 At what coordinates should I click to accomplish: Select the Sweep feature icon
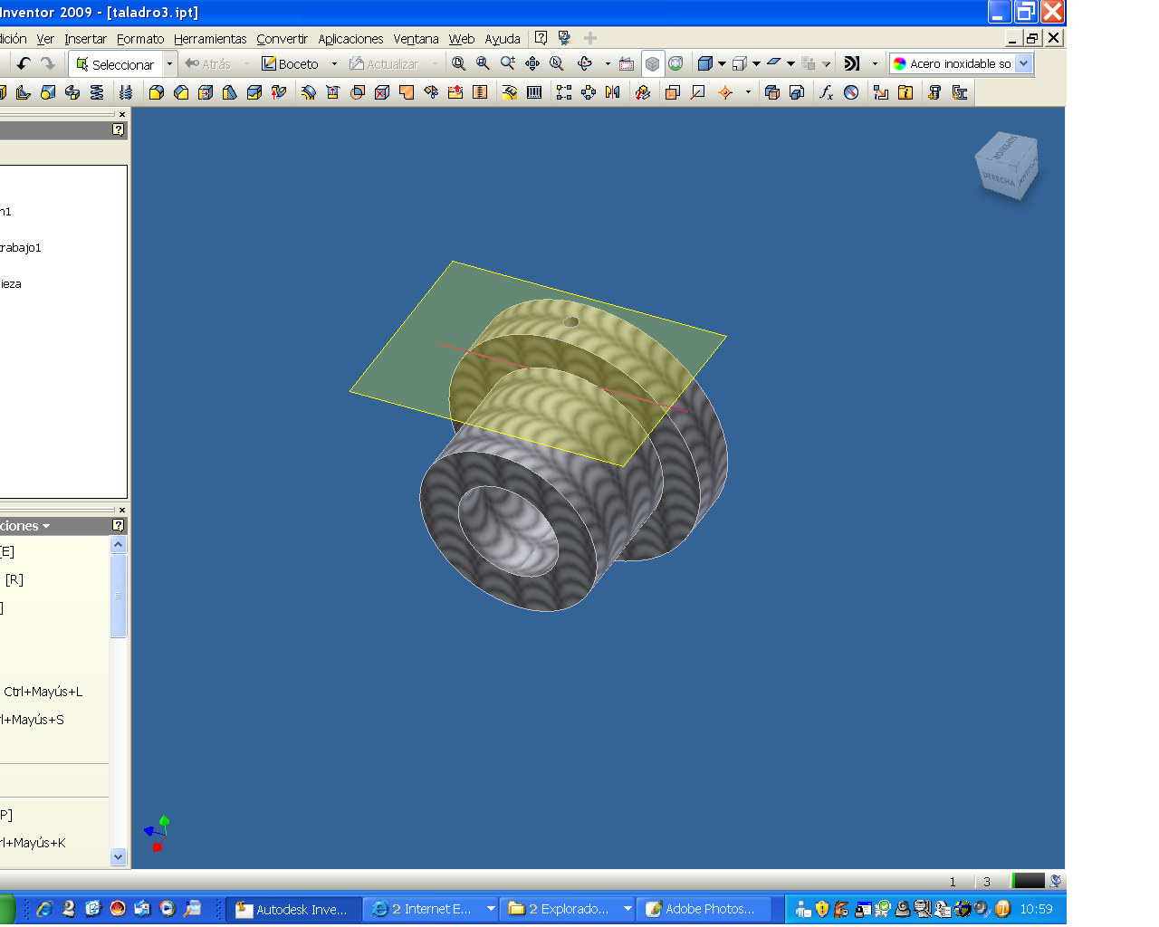[x=72, y=92]
